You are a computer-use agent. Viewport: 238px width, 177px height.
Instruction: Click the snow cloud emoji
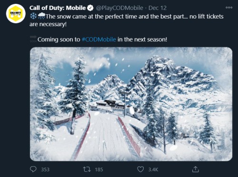[41, 16]
